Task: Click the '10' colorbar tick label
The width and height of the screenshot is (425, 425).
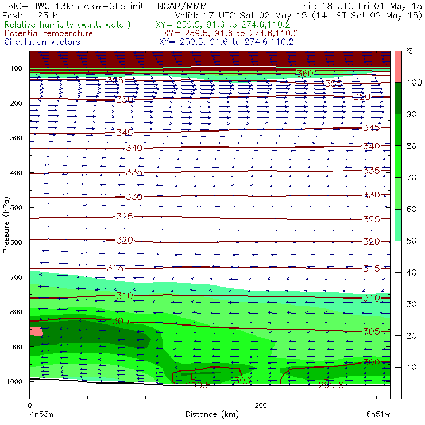Action: (411, 368)
